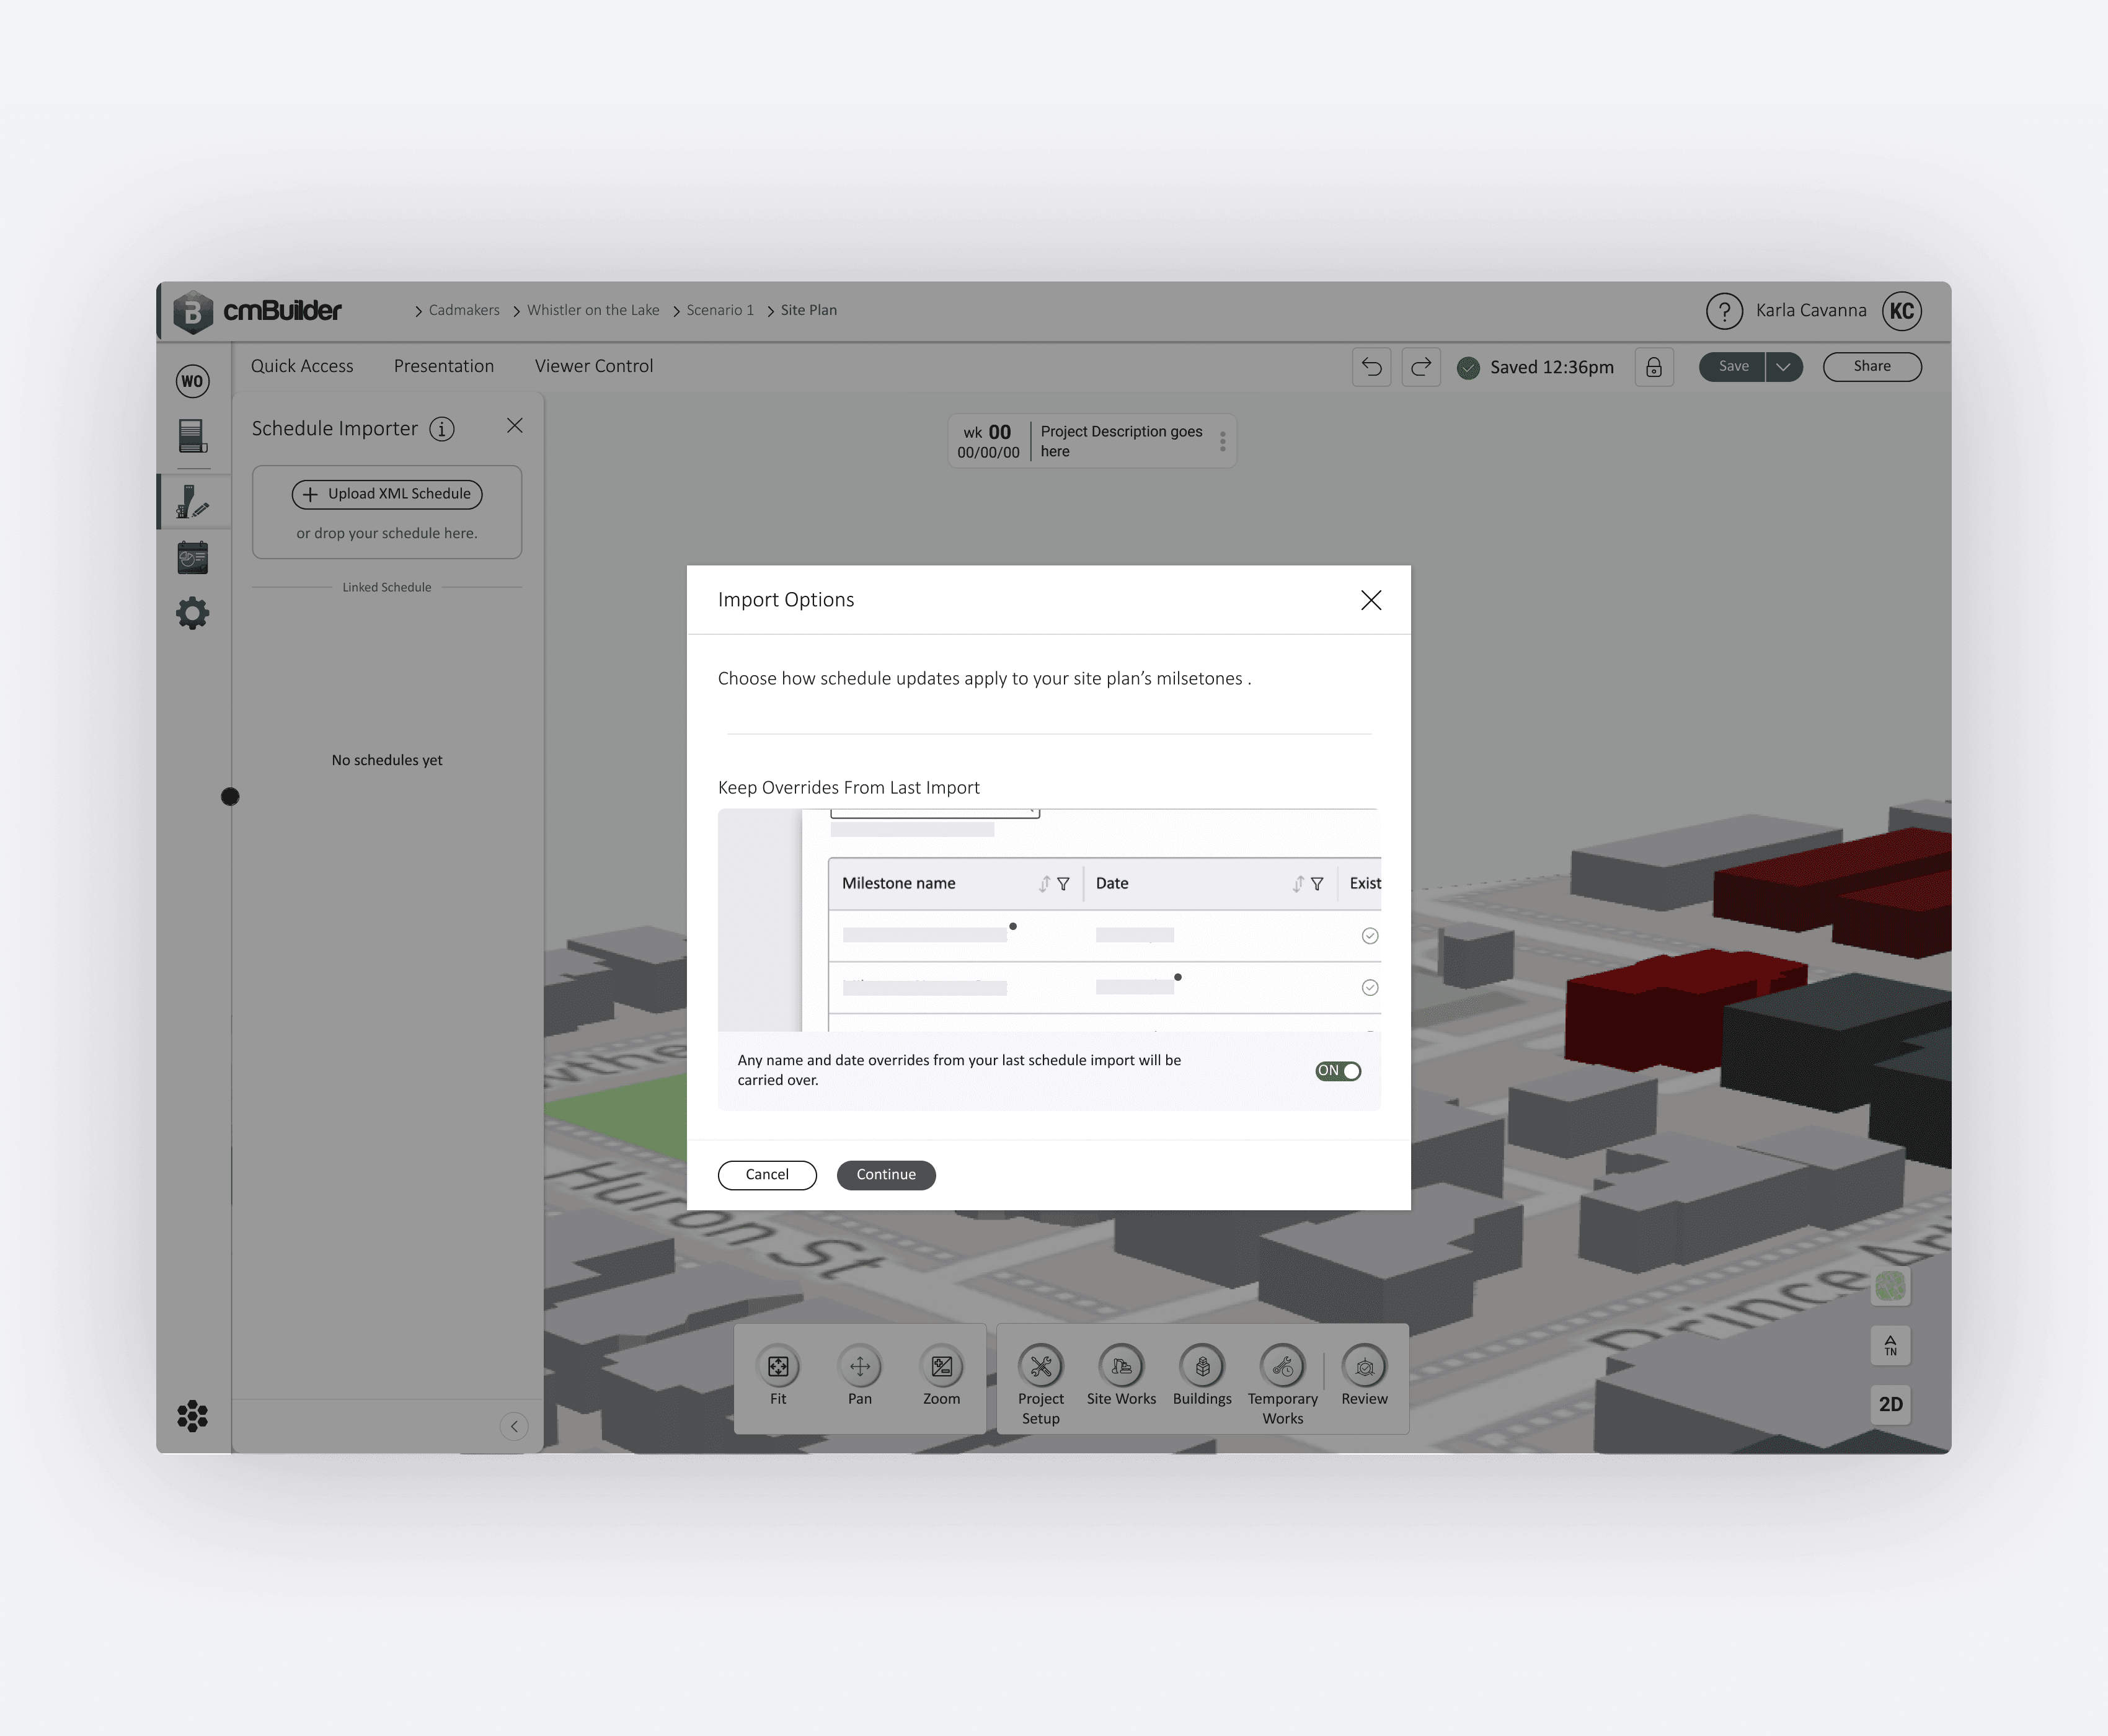Open the Temporary Works tool

(x=1282, y=1366)
